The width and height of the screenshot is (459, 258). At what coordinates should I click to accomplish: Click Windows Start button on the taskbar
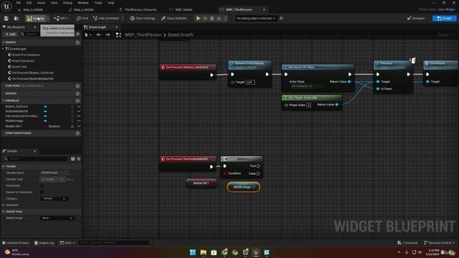coord(193,252)
